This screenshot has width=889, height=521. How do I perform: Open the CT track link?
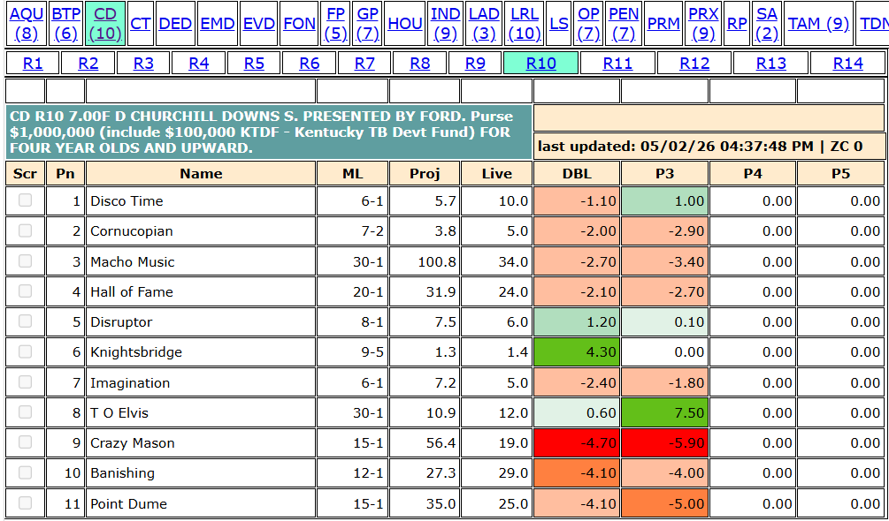[x=140, y=23]
